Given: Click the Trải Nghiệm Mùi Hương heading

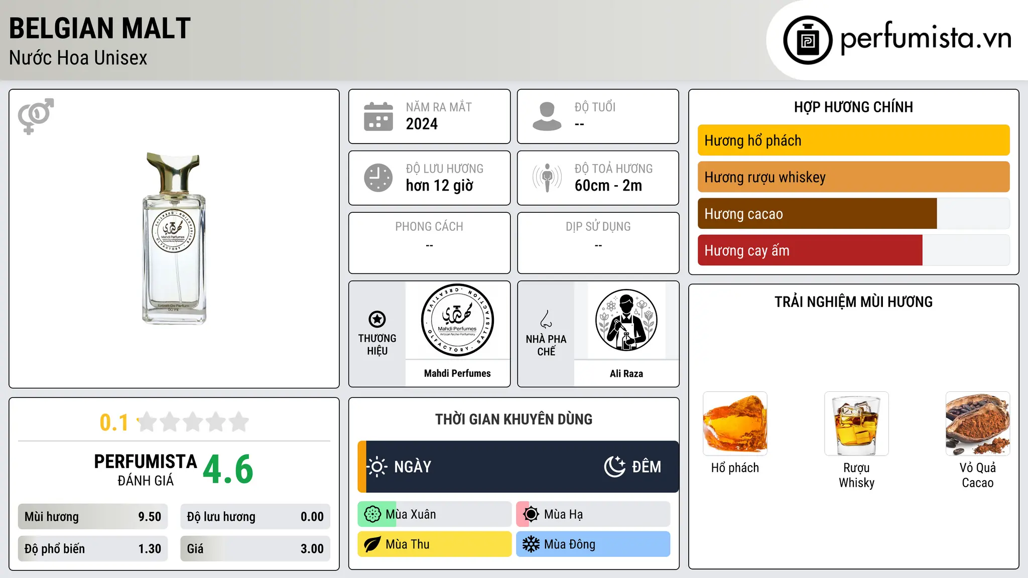Looking at the screenshot, I should [x=853, y=302].
